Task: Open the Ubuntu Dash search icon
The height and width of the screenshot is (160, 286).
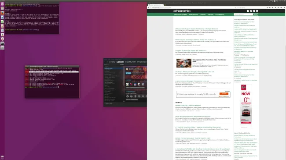Action: pos(2,4)
